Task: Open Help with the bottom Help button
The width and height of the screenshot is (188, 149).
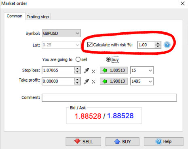Action: click(164, 142)
